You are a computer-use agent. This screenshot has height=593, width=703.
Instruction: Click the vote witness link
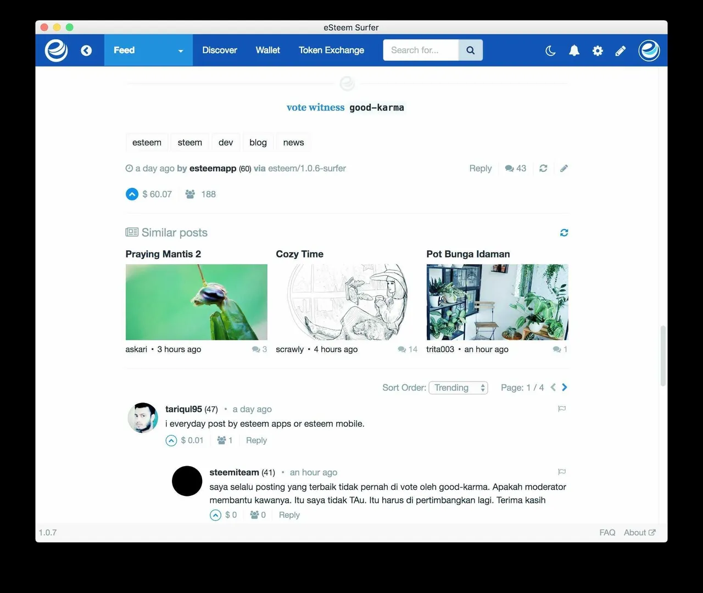(x=315, y=108)
